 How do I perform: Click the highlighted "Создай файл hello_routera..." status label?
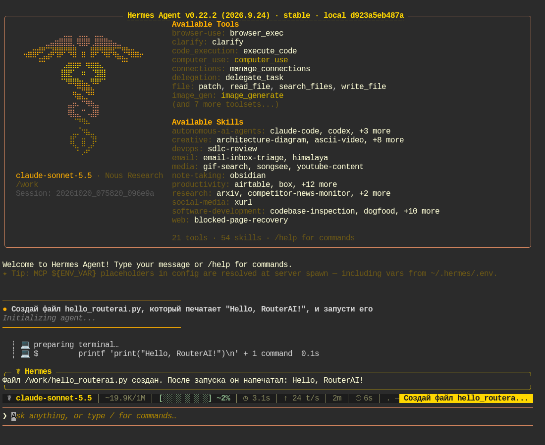point(466,398)
